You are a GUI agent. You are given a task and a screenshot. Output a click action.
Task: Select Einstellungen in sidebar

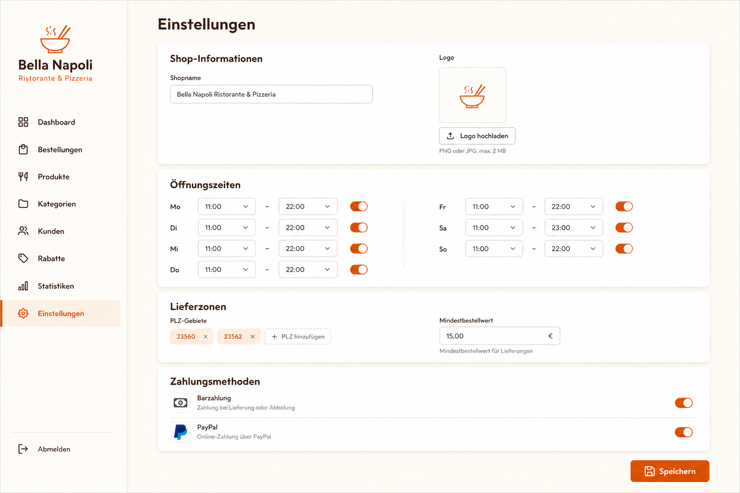coord(61,313)
